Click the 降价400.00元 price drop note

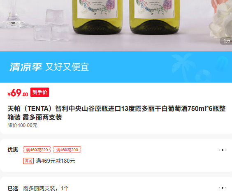pos(23,125)
